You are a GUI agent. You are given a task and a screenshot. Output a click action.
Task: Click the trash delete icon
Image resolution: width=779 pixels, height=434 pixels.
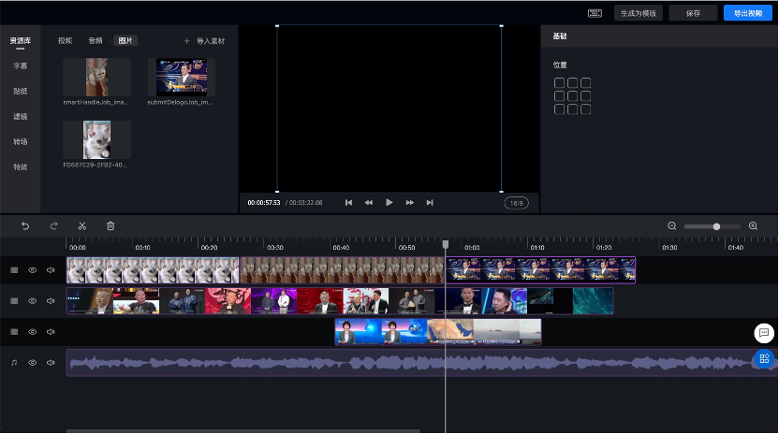click(110, 225)
